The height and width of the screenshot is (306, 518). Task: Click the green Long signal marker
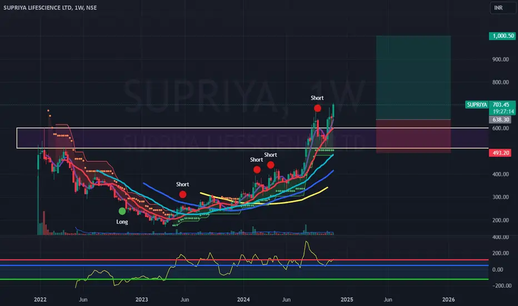pos(122,211)
